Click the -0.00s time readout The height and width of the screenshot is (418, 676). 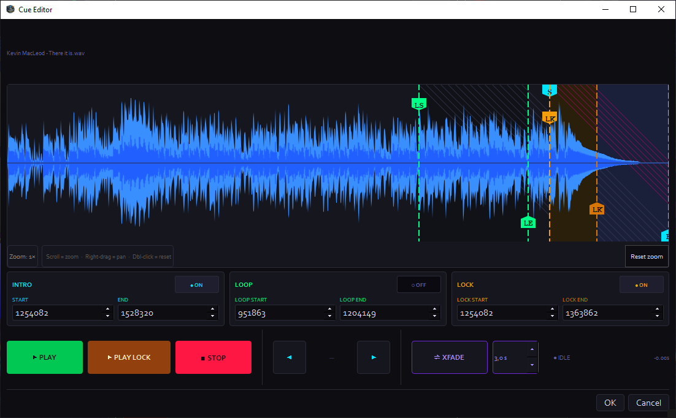tap(661, 358)
